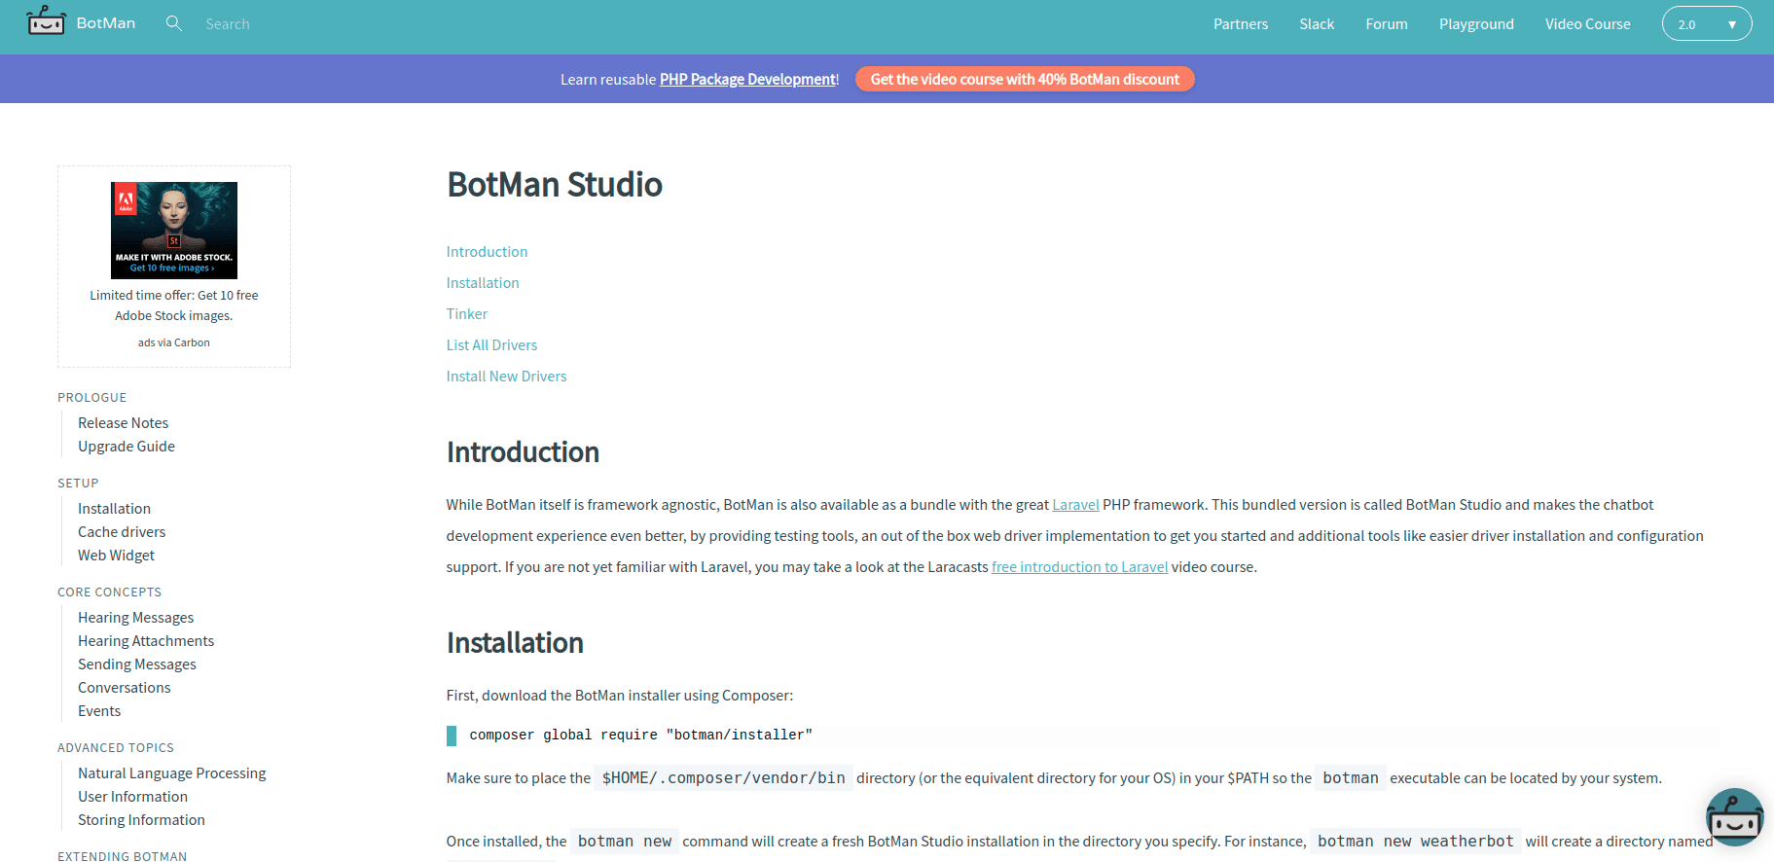Click the search magnifier icon
This screenshot has width=1774, height=862.
point(174,23)
